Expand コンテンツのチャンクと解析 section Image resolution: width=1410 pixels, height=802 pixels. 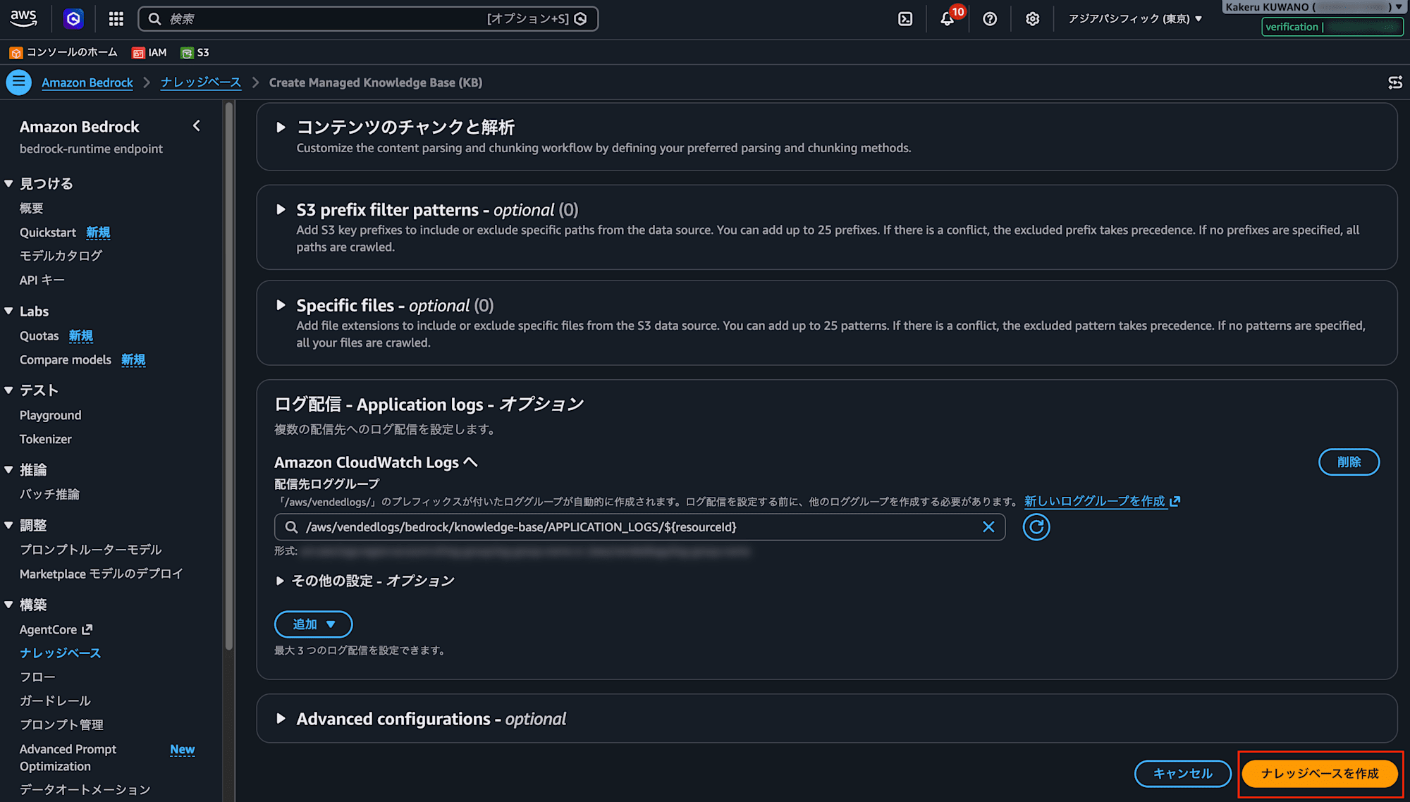click(281, 128)
